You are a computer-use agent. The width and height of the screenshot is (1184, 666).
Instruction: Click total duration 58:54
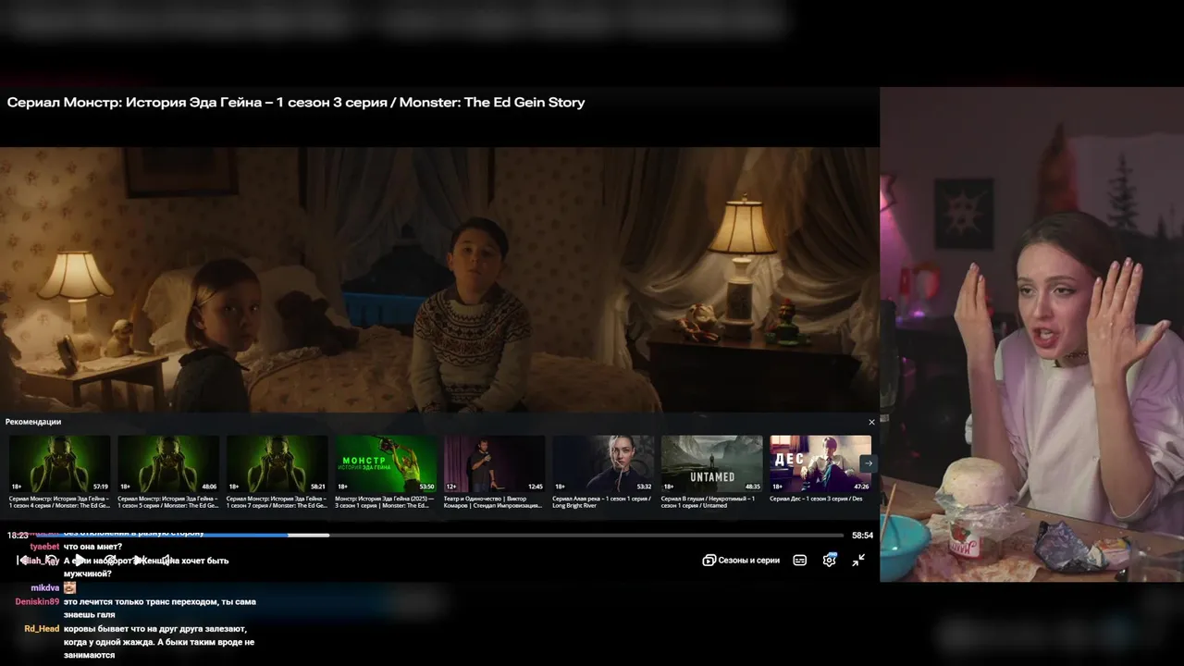862,536
